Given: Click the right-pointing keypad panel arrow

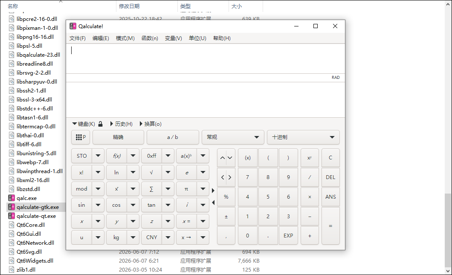Looking at the screenshot, I should coord(213,191).
